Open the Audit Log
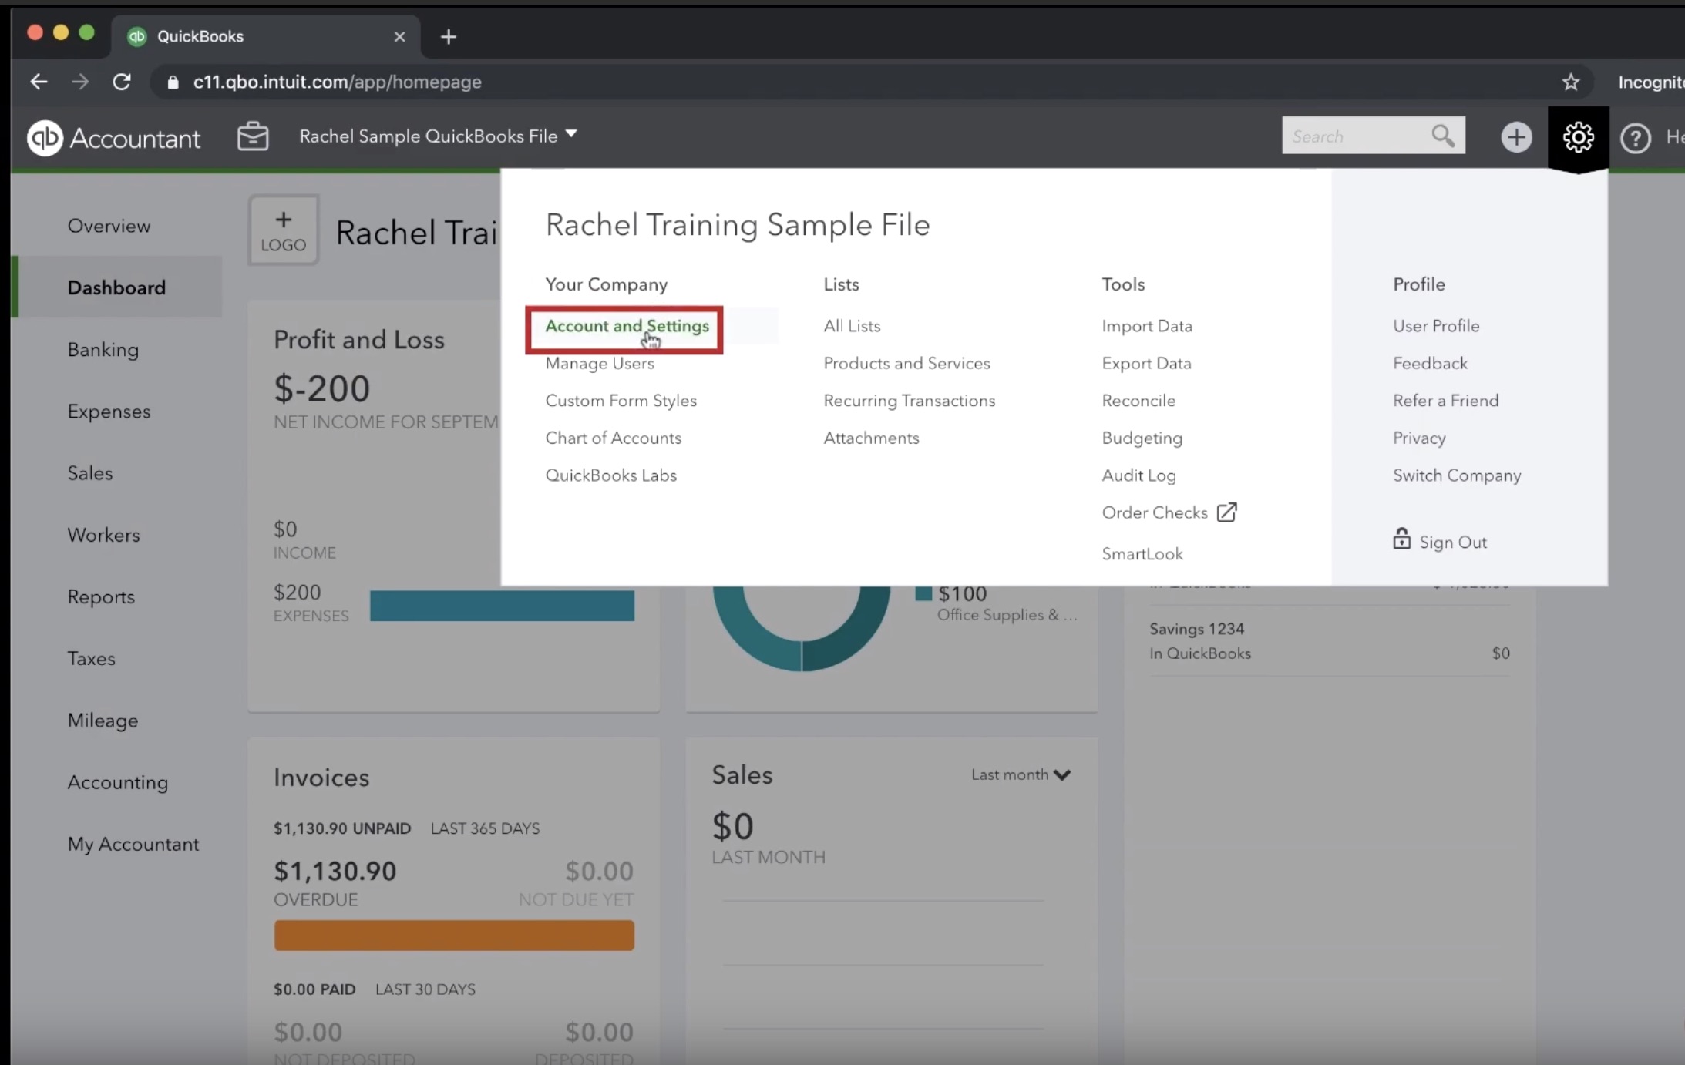 click(x=1138, y=475)
